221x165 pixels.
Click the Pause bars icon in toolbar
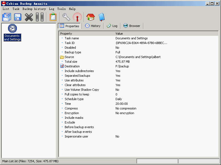point(40,17)
